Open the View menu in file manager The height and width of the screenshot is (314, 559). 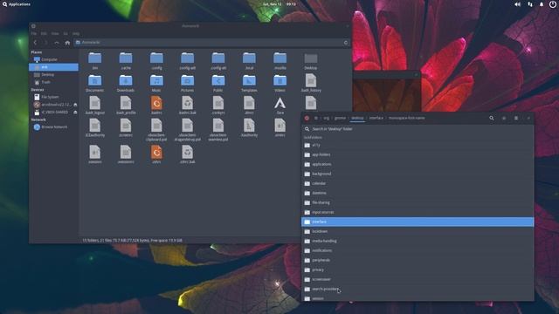pos(55,33)
